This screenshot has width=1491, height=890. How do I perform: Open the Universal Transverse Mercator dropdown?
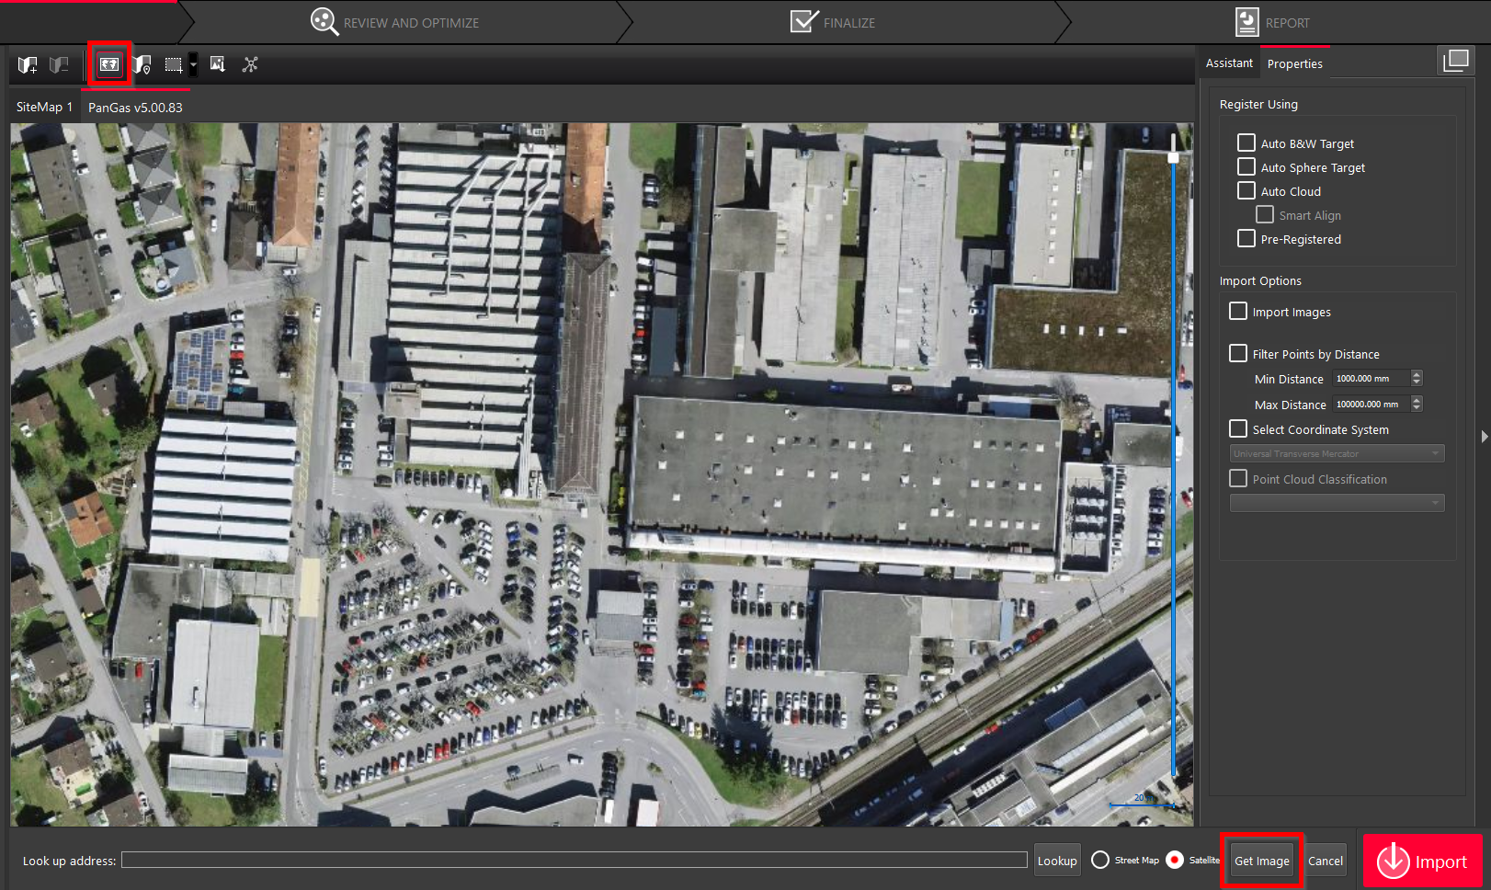pos(1337,453)
